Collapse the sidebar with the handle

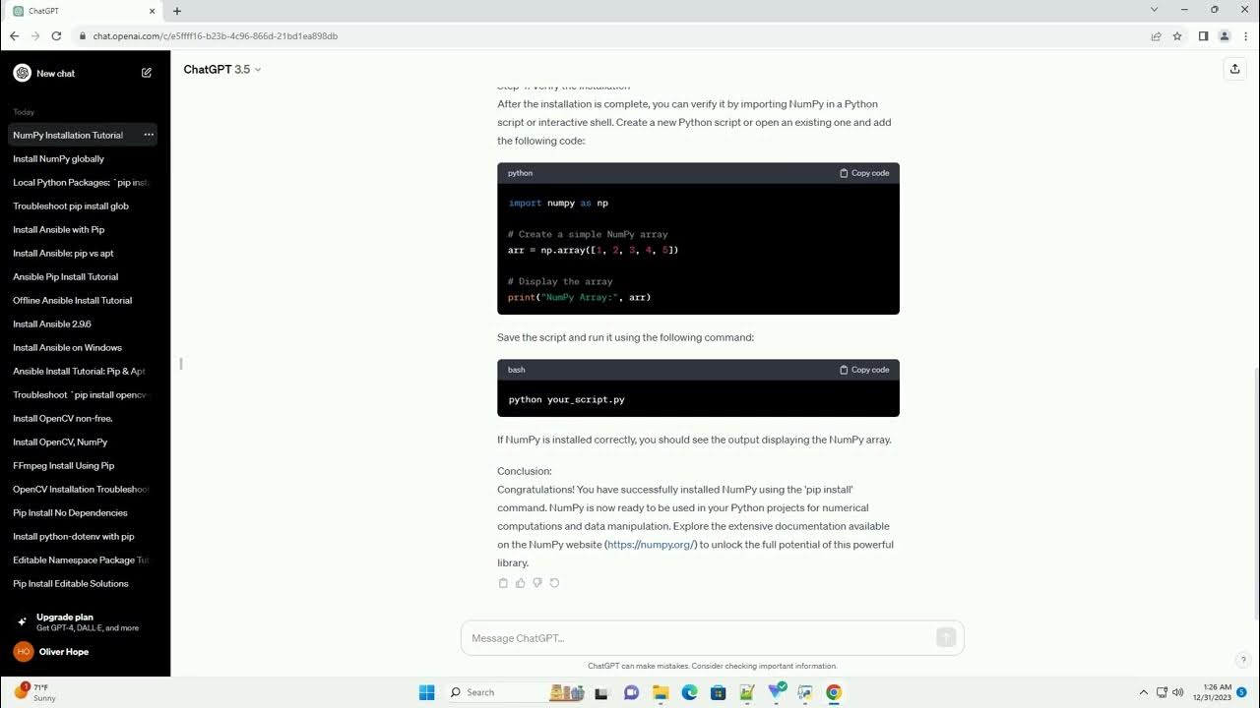(181, 364)
